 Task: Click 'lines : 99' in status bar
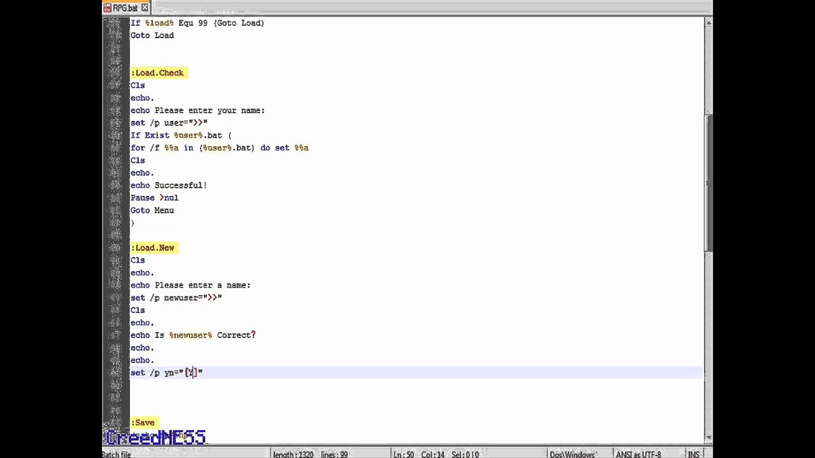[x=334, y=454]
